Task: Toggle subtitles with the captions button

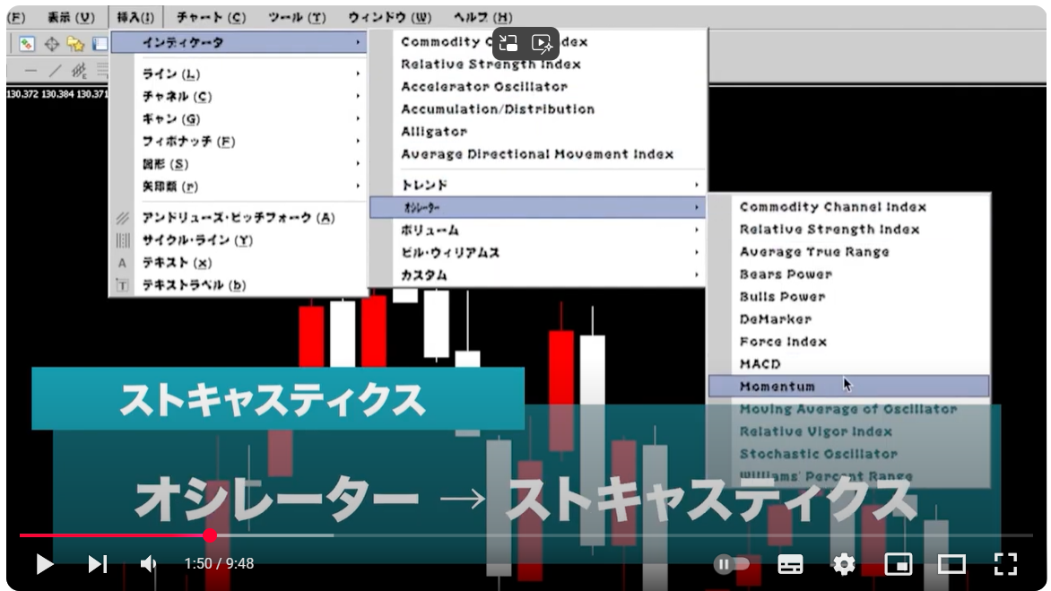Action: point(790,564)
